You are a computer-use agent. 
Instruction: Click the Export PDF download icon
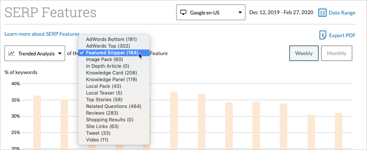(322, 35)
